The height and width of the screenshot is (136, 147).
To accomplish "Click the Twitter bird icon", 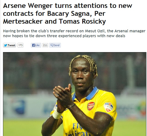I will (6, 45).
